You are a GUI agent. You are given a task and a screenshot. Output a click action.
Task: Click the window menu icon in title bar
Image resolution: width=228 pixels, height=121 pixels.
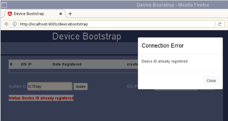tap(4, 5)
